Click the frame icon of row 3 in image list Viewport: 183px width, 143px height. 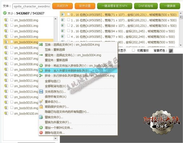63,31
